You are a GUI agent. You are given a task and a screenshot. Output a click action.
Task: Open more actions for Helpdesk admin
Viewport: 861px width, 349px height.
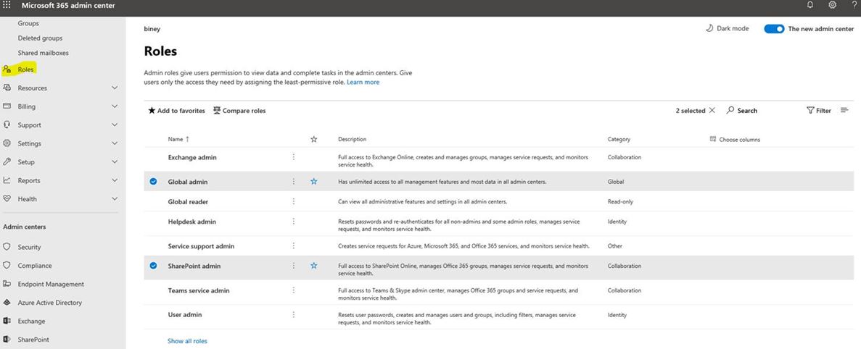[x=293, y=222]
